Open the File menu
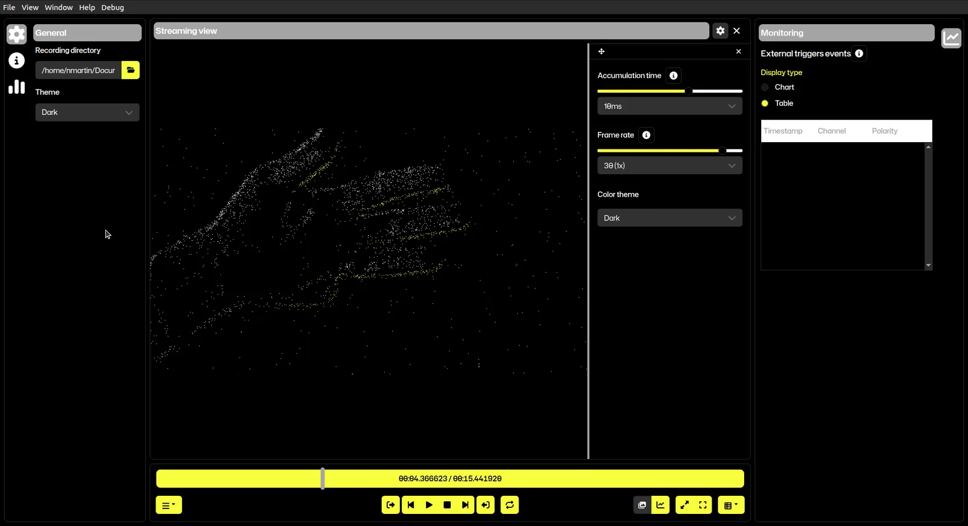 [9, 7]
